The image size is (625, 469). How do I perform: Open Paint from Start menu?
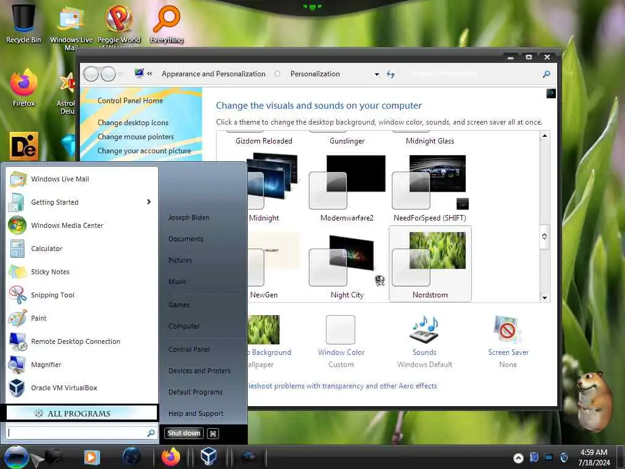coord(82,318)
